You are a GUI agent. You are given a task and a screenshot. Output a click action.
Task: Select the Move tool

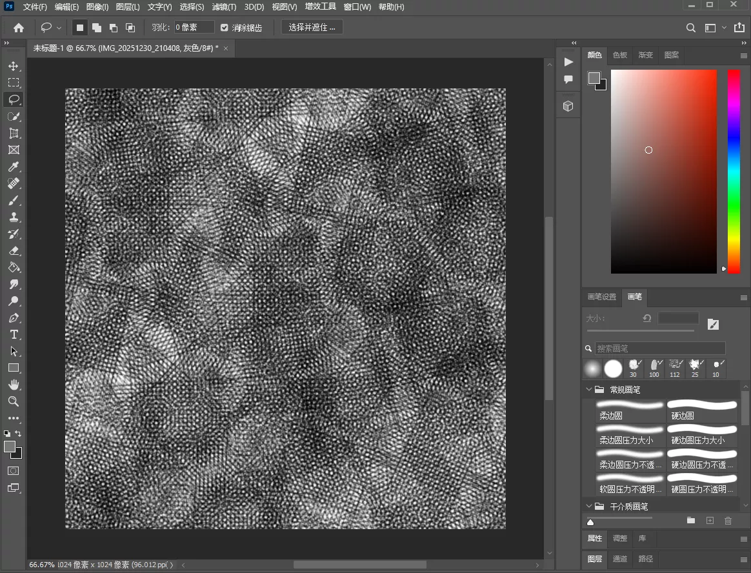pos(14,66)
